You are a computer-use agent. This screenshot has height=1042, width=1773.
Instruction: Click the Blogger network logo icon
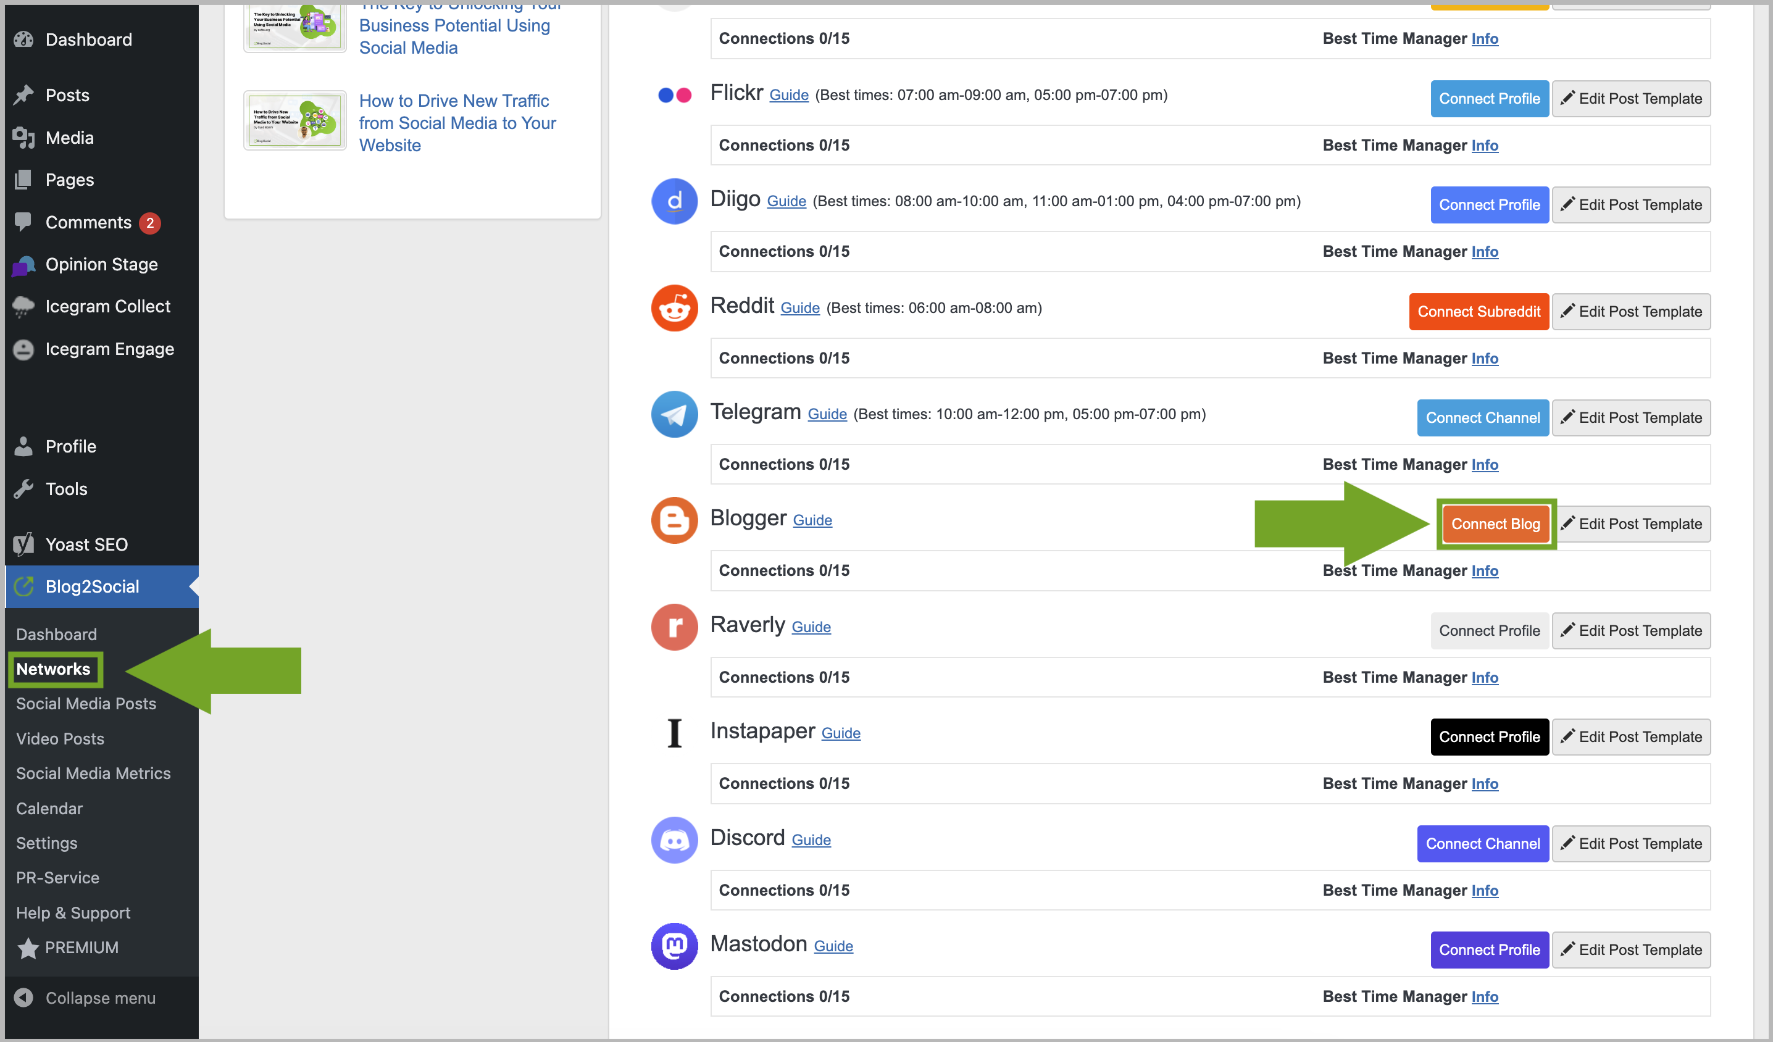click(x=674, y=520)
